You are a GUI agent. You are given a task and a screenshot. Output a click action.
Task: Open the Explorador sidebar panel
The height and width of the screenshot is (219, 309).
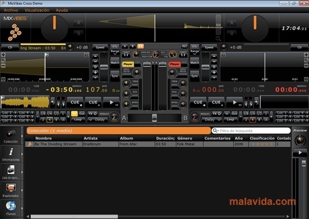pyautogui.click(x=11, y=190)
